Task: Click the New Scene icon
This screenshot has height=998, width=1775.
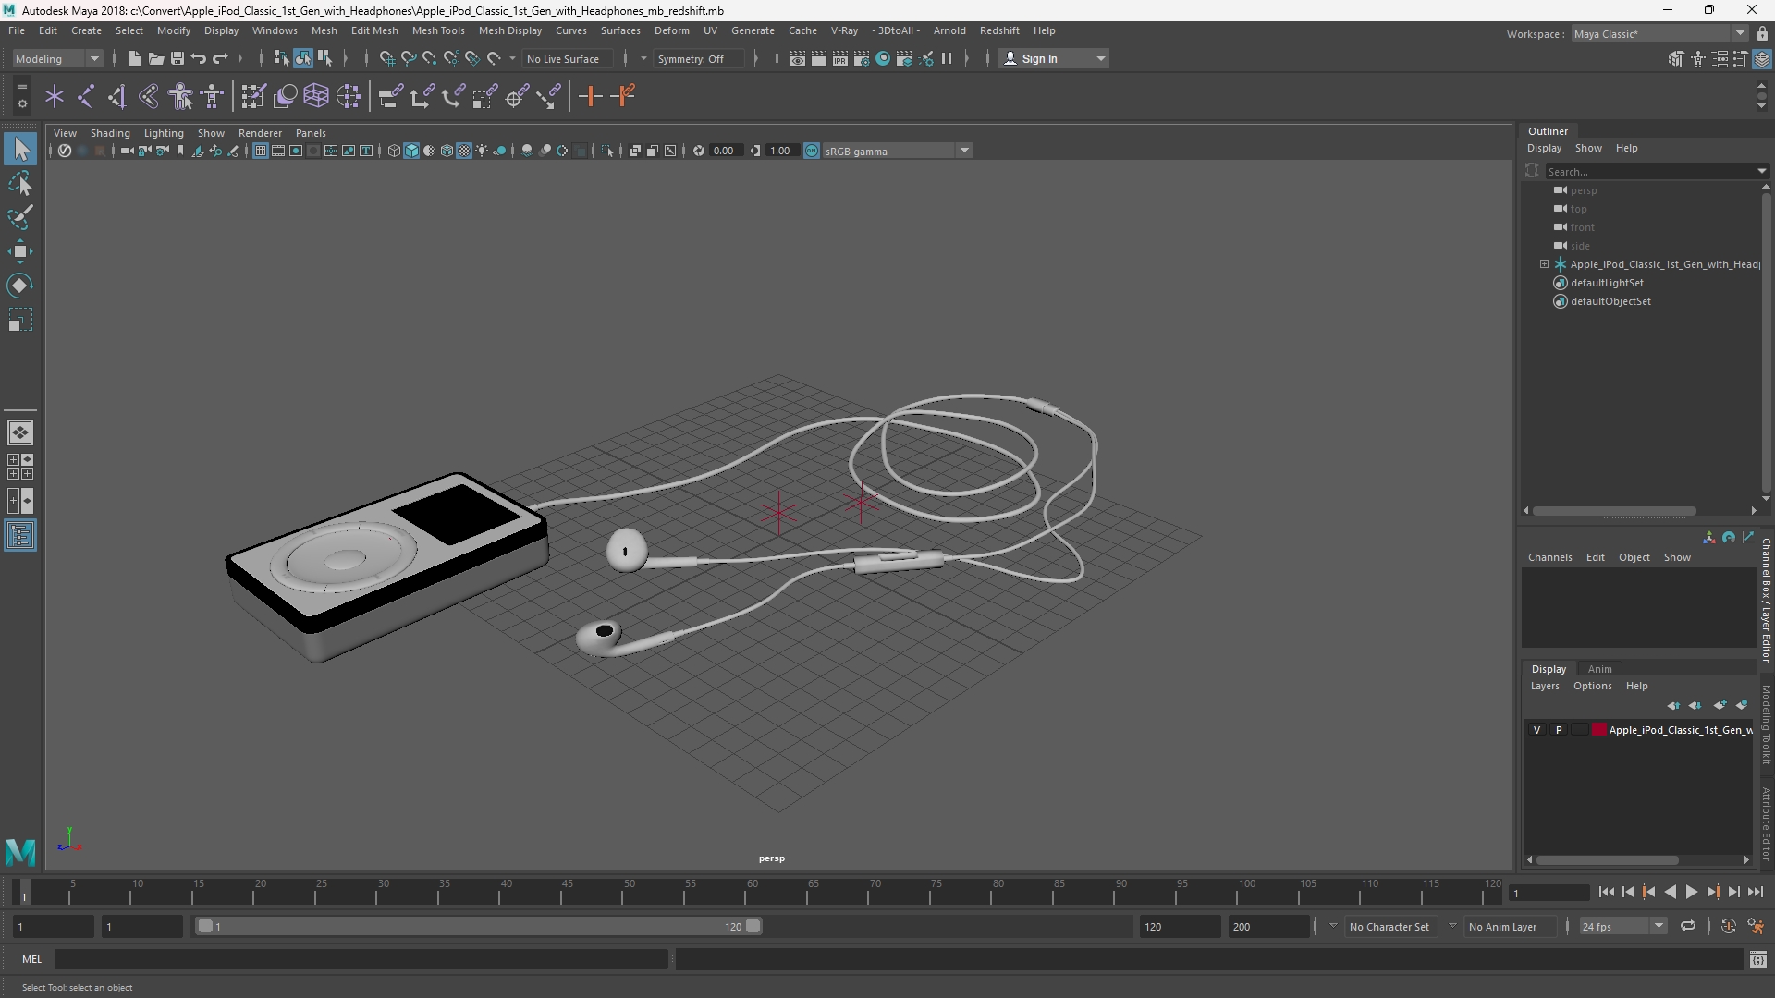Action: click(134, 58)
